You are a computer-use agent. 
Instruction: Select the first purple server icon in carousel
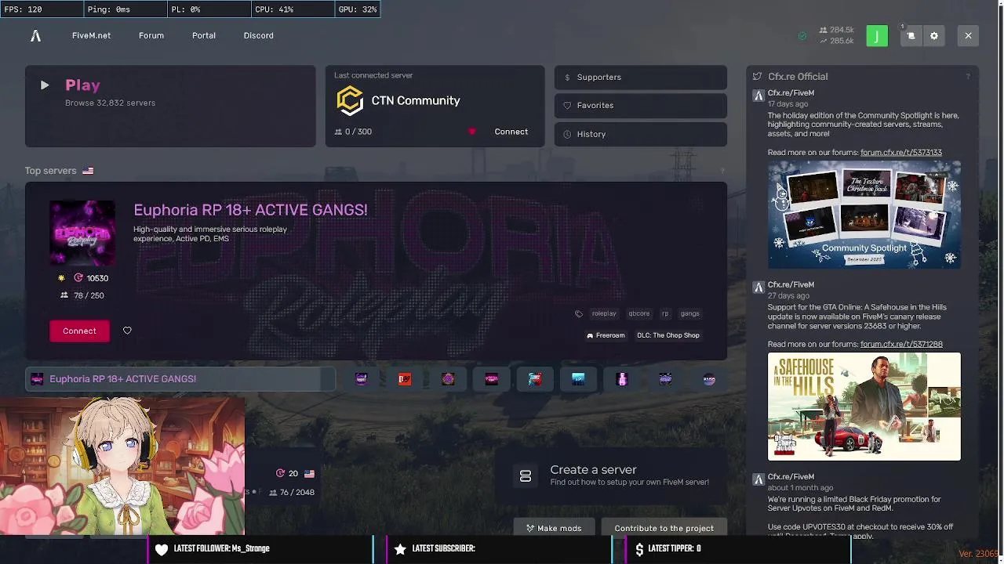[x=362, y=379]
